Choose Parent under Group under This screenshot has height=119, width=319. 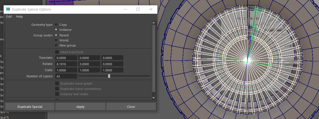click(x=56, y=35)
